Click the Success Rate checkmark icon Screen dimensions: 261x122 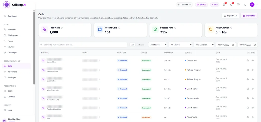[x=155, y=29]
